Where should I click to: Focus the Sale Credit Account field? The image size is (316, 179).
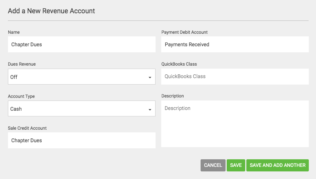click(x=81, y=140)
